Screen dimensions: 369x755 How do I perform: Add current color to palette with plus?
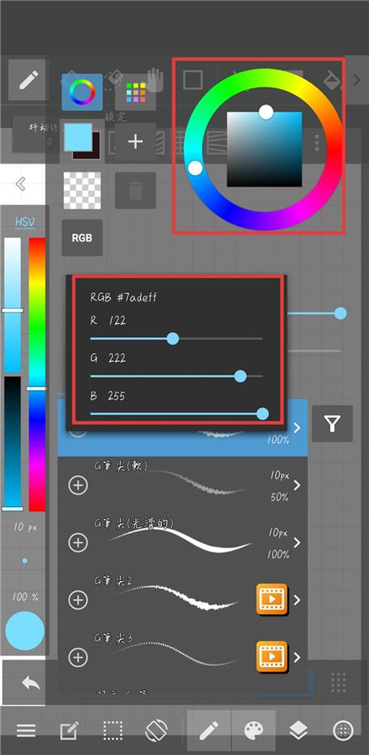click(x=136, y=142)
